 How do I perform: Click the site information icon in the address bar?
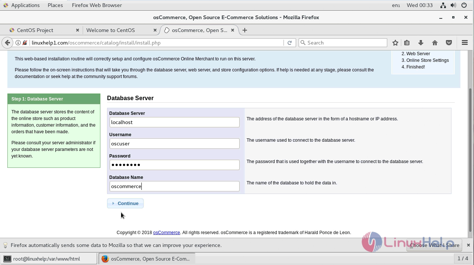pos(18,43)
